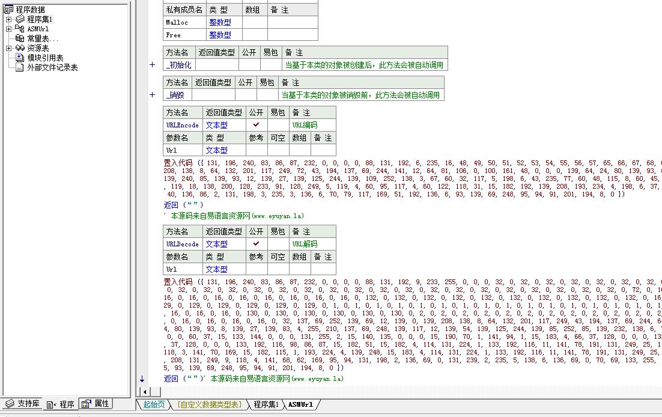Select the Free private member name
The height and width of the screenshot is (417, 662).
tap(184, 35)
